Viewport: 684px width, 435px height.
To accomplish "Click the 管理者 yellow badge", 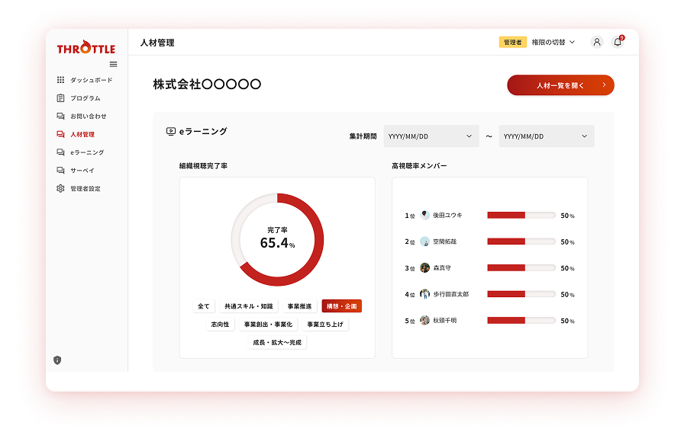I will pyautogui.click(x=512, y=42).
